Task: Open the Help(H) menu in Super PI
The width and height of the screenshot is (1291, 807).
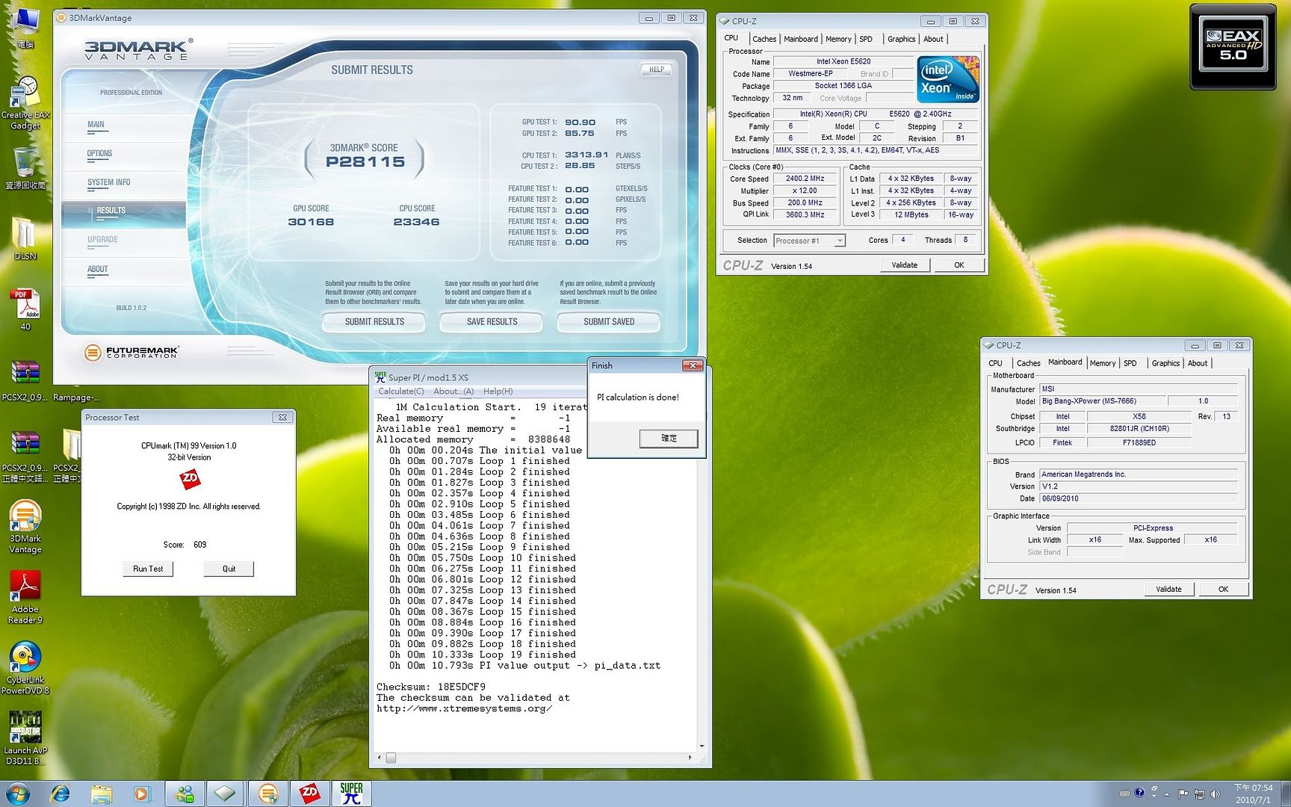Action: pyautogui.click(x=498, y=392)
